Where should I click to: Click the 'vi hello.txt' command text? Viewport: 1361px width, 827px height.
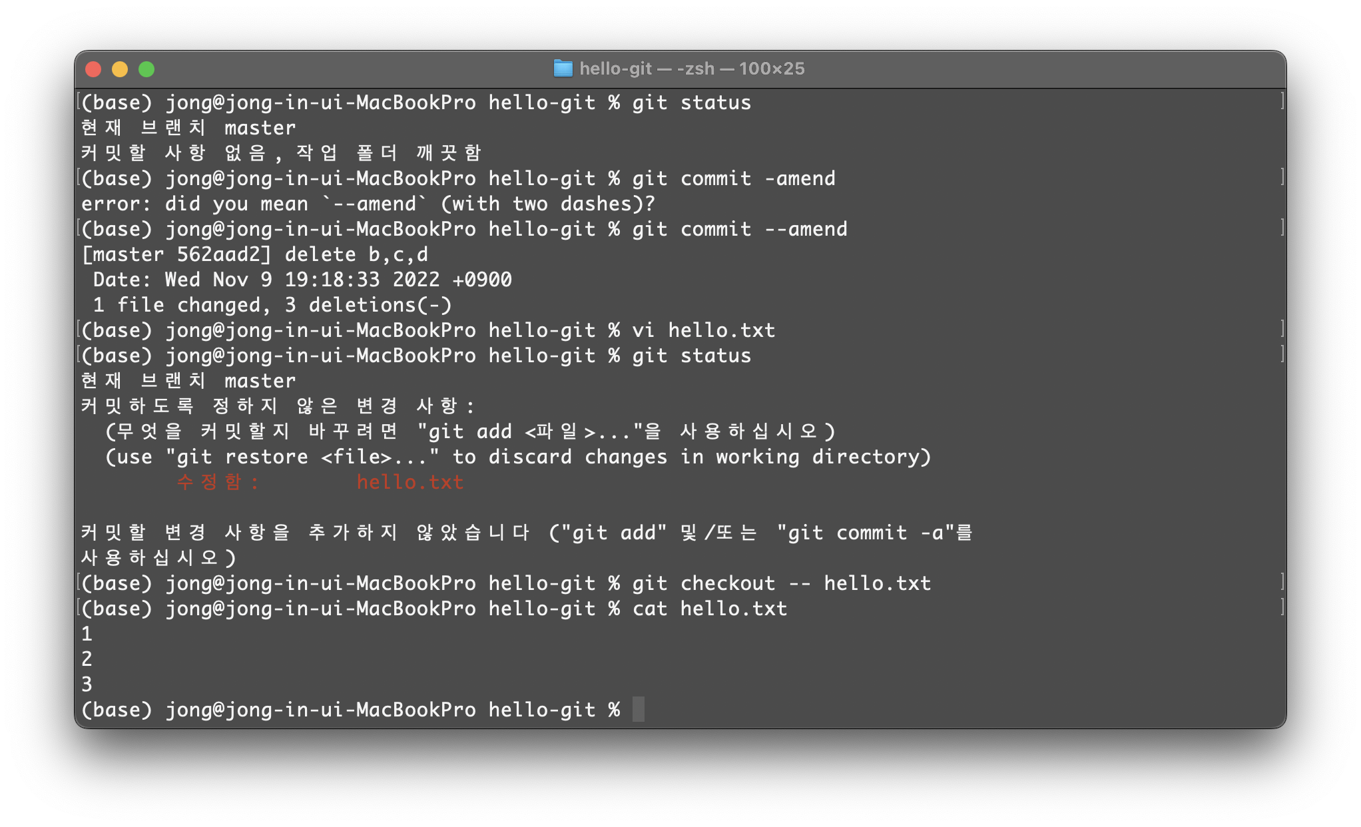(703, 330)
